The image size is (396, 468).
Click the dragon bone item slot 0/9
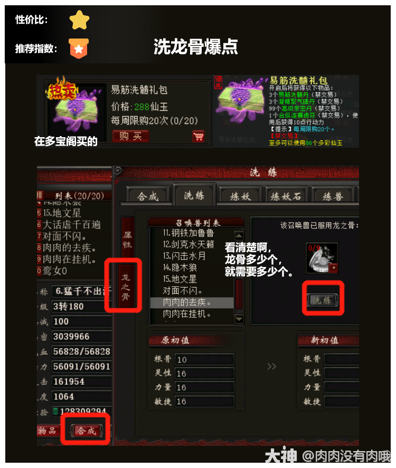click(x=322, y=258)
